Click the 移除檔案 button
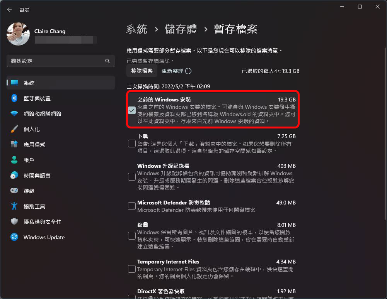Image resolution: width=387 pixels, height=299 pixels. [x=142, y=71]
